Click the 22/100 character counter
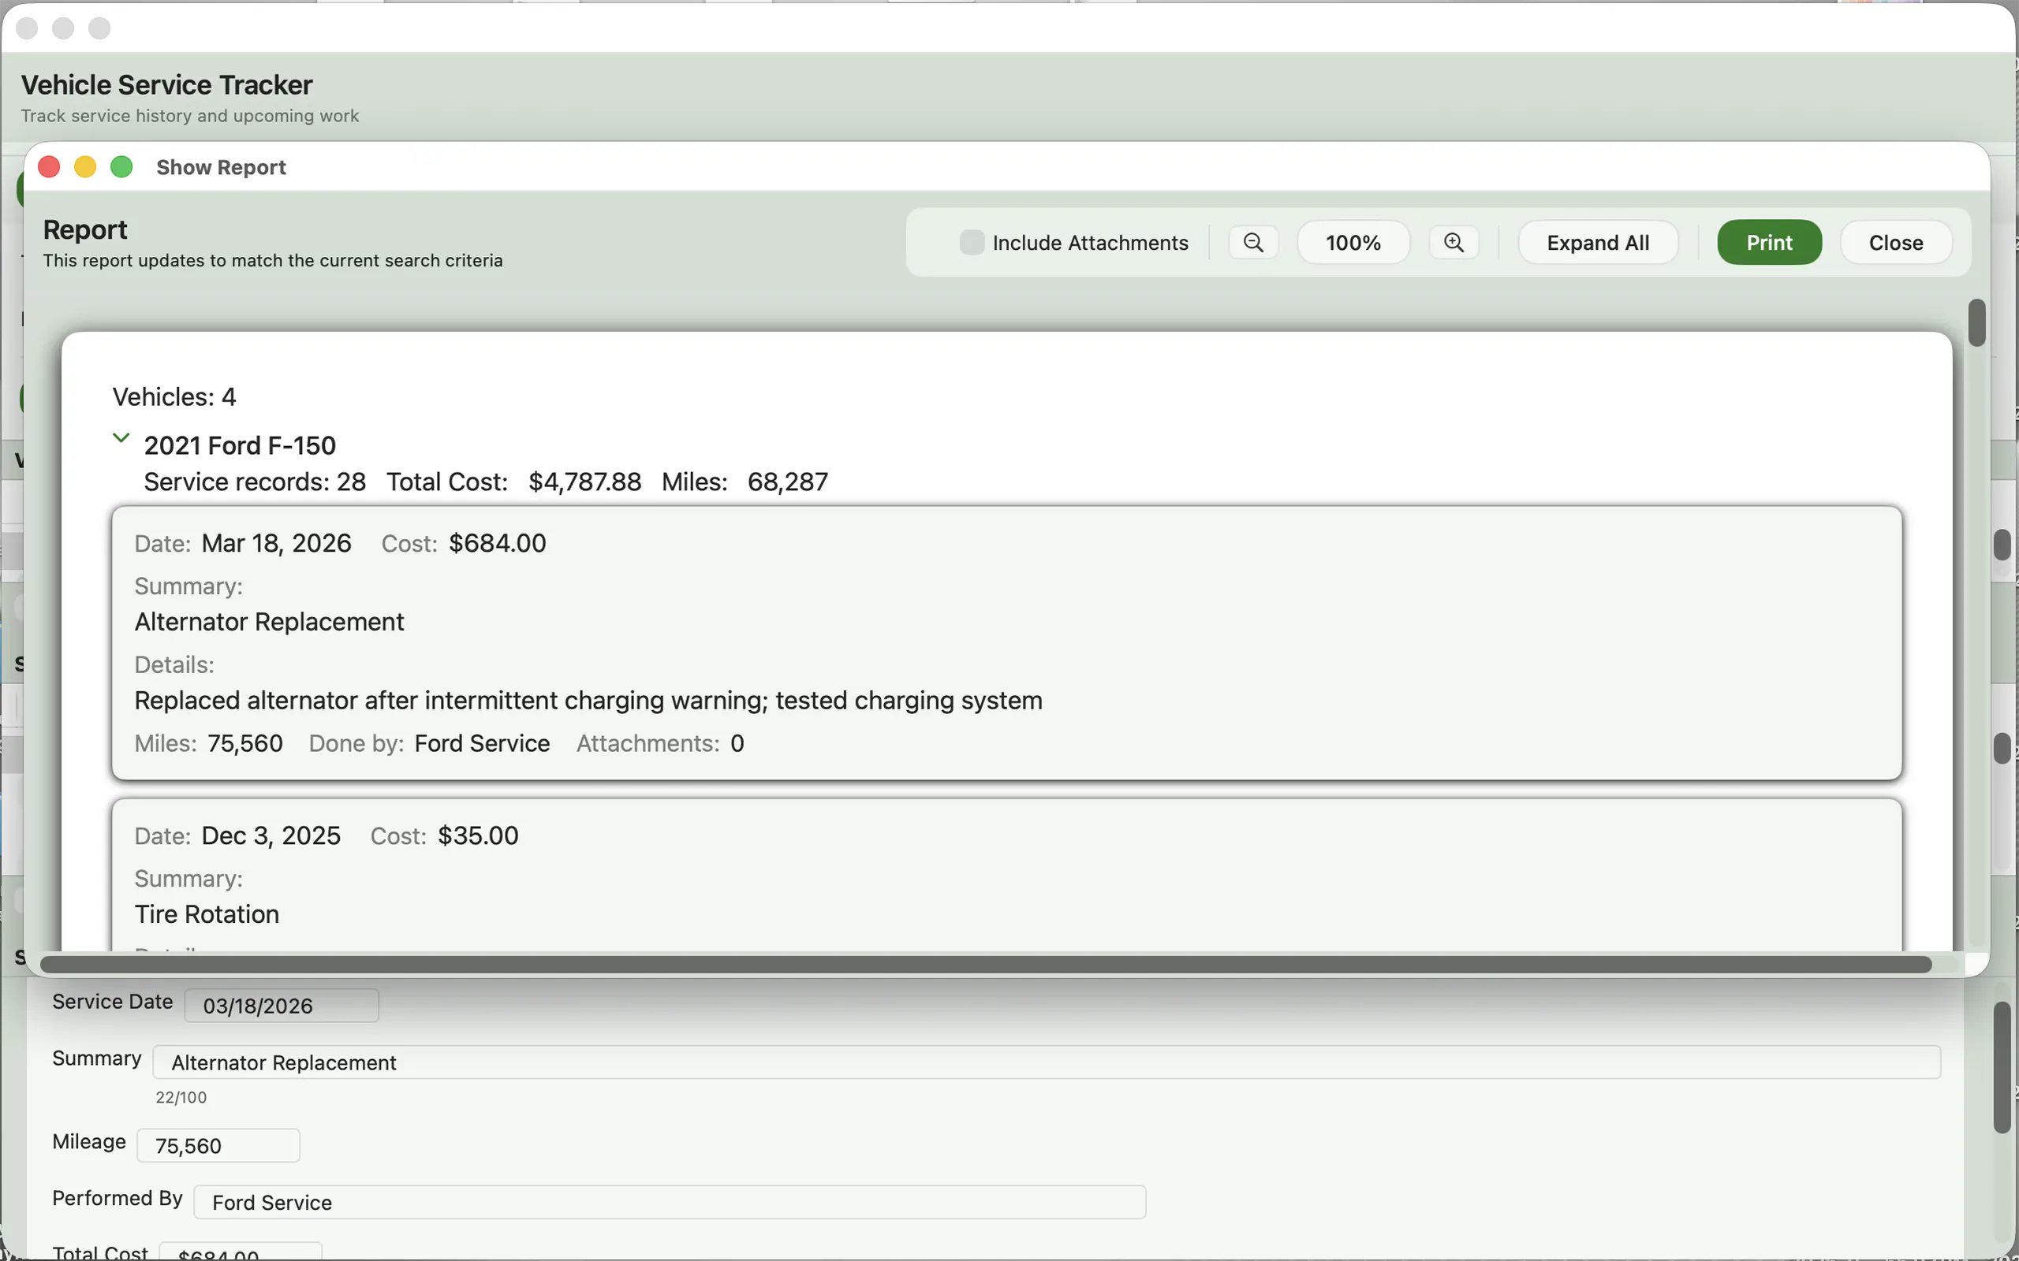Image resolution: width=2019 pixels, height=1261 pixels. (181, 1098)
